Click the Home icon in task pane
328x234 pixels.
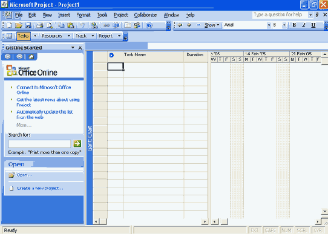(31, 56)
